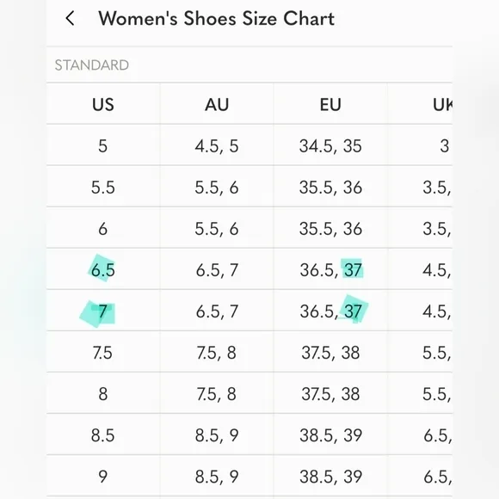Click the Women's Shoes Size Chart title
Screen dimensions: 499x499
pos(217,18)
